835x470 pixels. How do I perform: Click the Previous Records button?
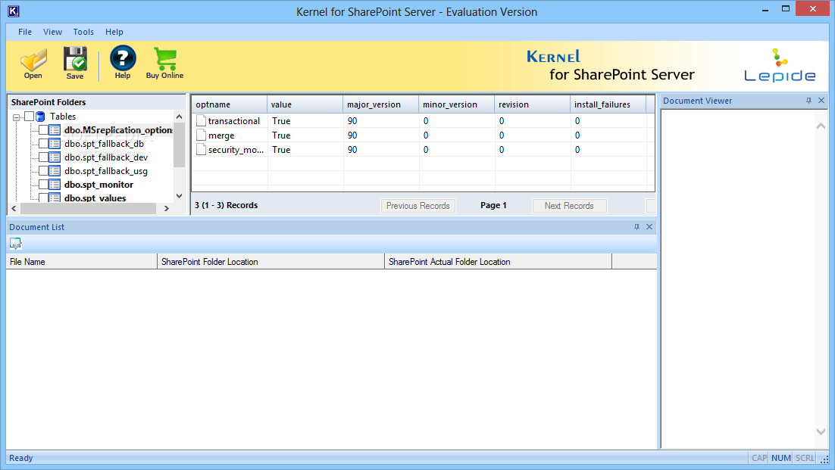tap(418, 206)
